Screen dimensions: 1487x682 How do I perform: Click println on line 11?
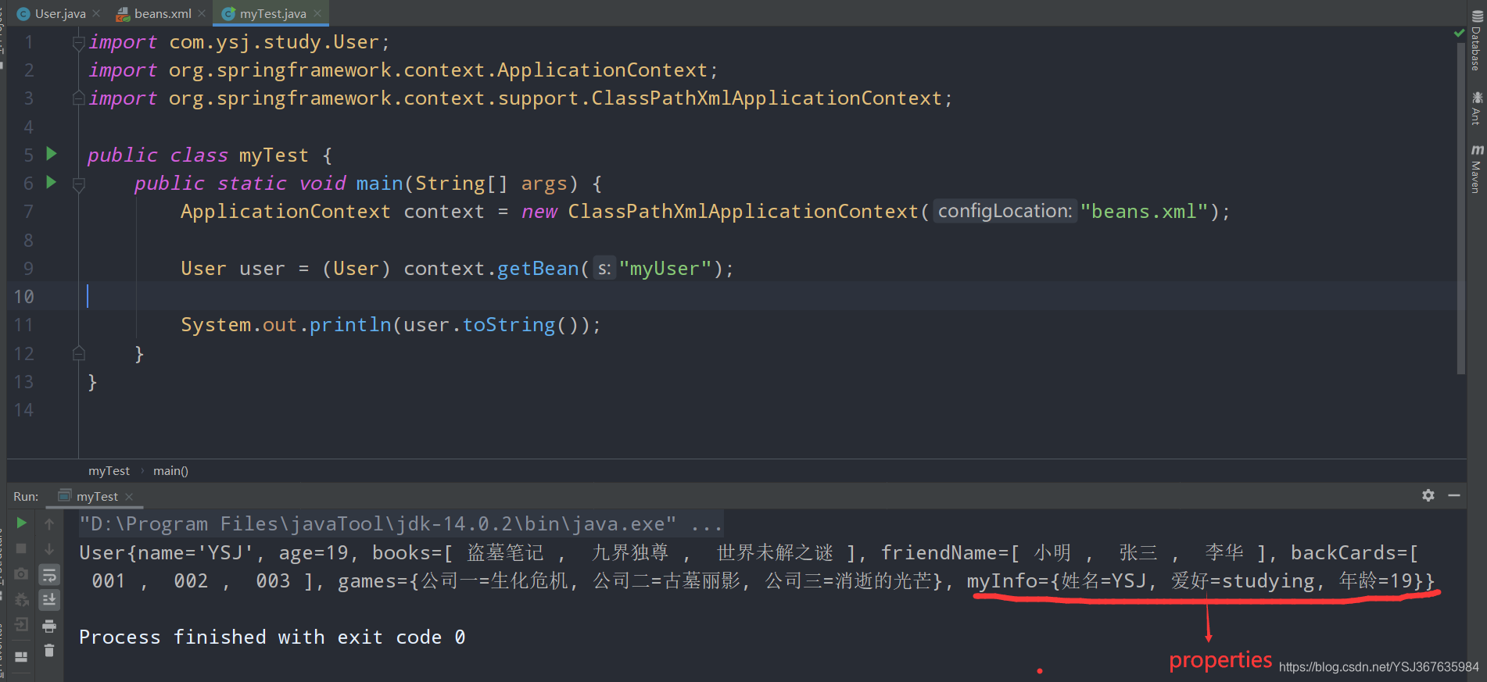[350, 324]
